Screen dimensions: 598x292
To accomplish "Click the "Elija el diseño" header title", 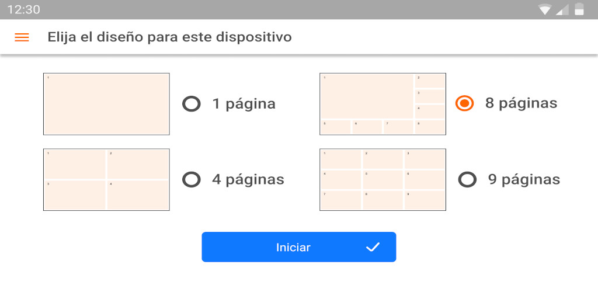I will point(169,37).
